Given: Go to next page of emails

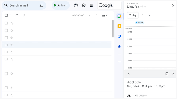Looking at the screenshot, I should (x=97, y=15).
